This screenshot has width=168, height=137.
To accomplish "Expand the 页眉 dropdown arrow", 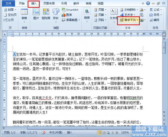I will (x=106, y=10).
